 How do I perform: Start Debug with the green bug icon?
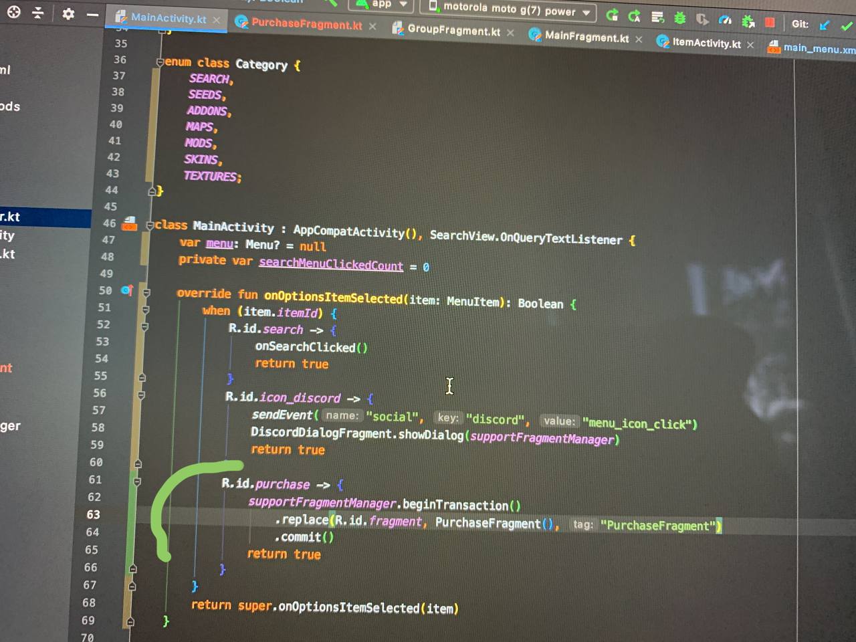point(679,18)
